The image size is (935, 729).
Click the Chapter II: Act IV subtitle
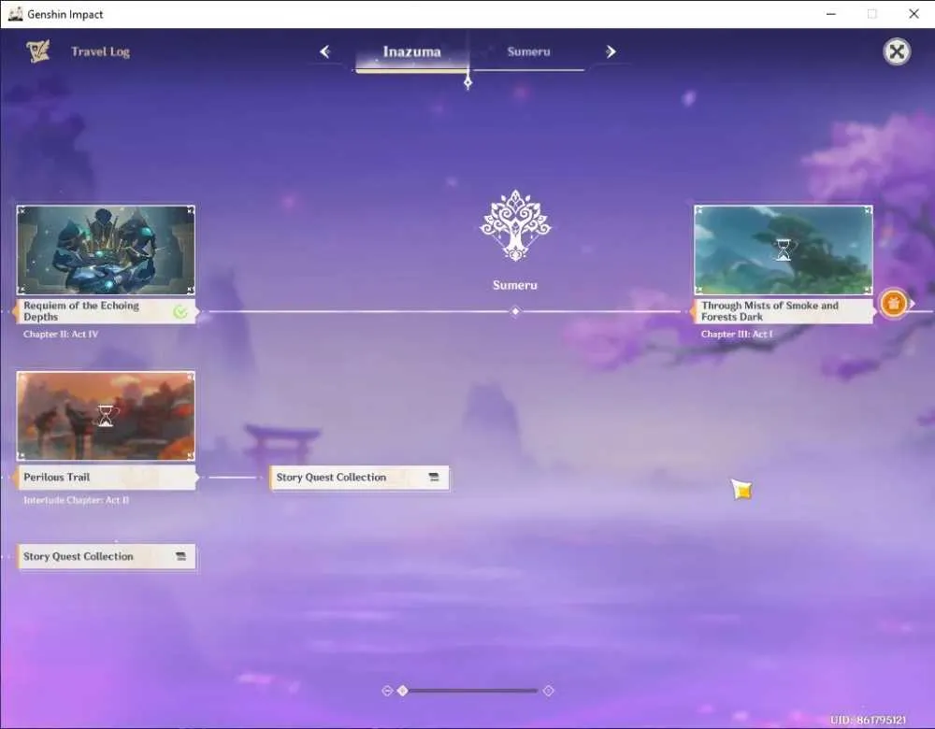point(61,334)
